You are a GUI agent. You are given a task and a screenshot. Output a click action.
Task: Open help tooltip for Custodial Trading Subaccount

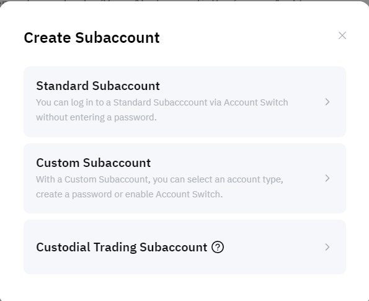click(218, 247)
